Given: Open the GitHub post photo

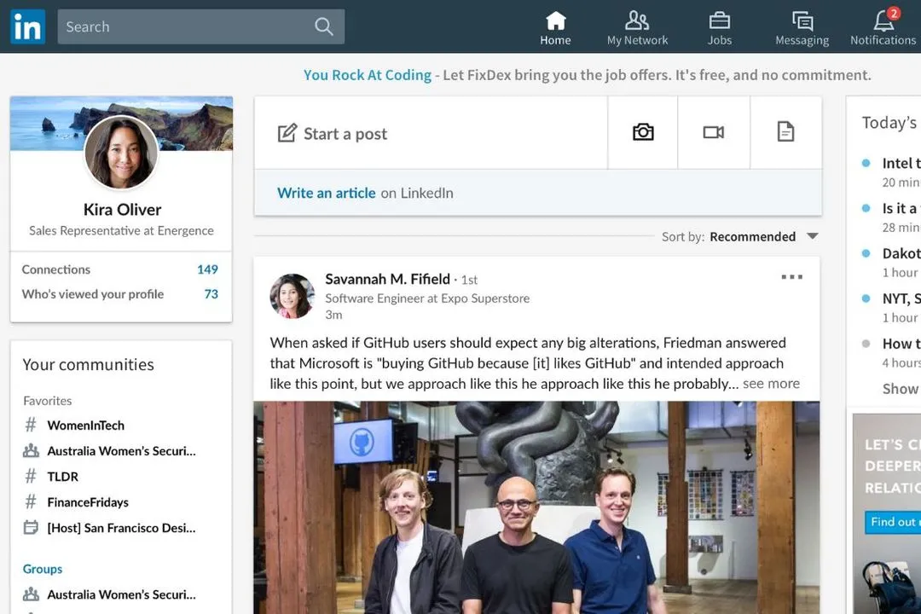Looking at the screenshot, I should 536,507.
